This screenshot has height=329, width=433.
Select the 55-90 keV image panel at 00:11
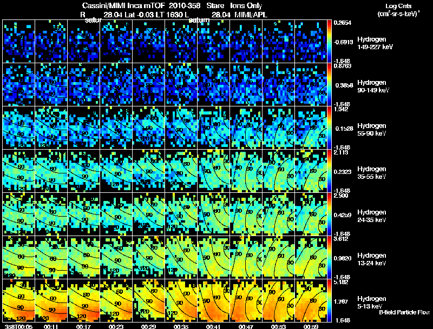[51, 127]
